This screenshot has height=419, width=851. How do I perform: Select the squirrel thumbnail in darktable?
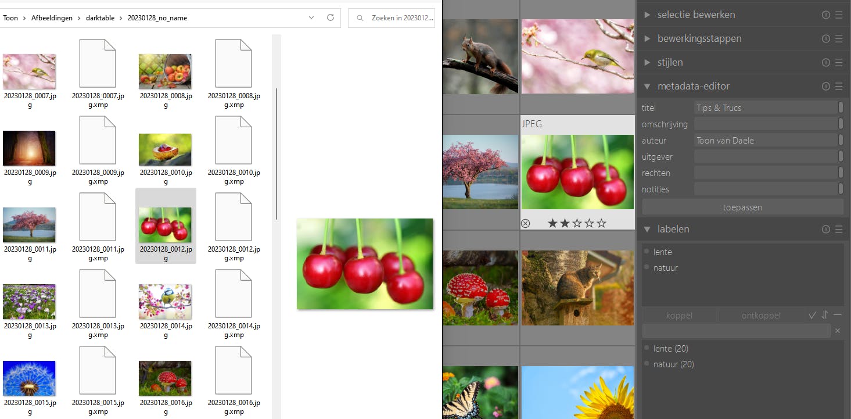click(x=480, y=56)
